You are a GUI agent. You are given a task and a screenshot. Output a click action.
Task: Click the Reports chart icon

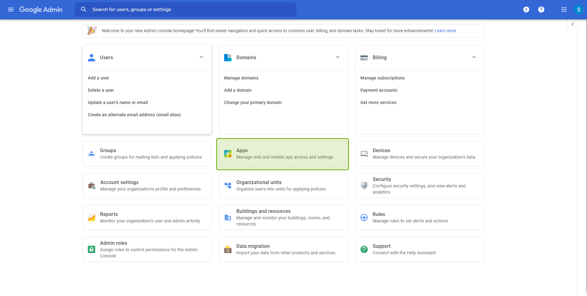pos(91,217)
